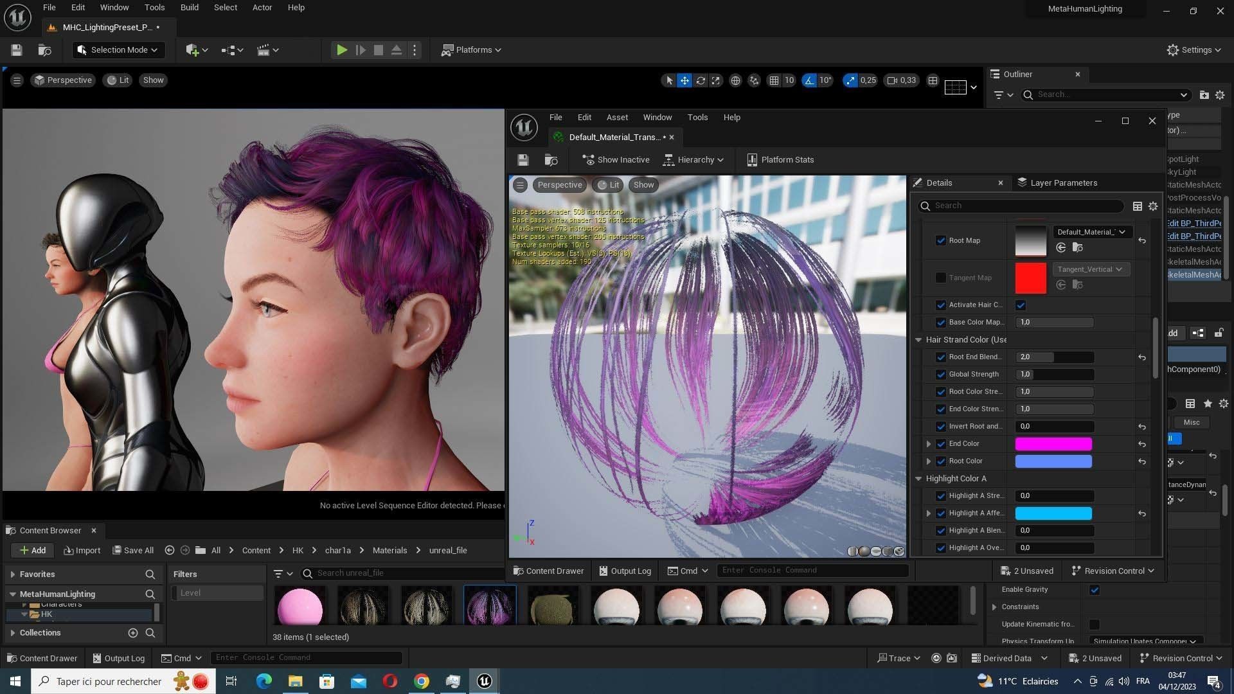This screenshot has height=694, width=1234.
Task: Open the magenta End Color swatch
Action: [1053, 444]
